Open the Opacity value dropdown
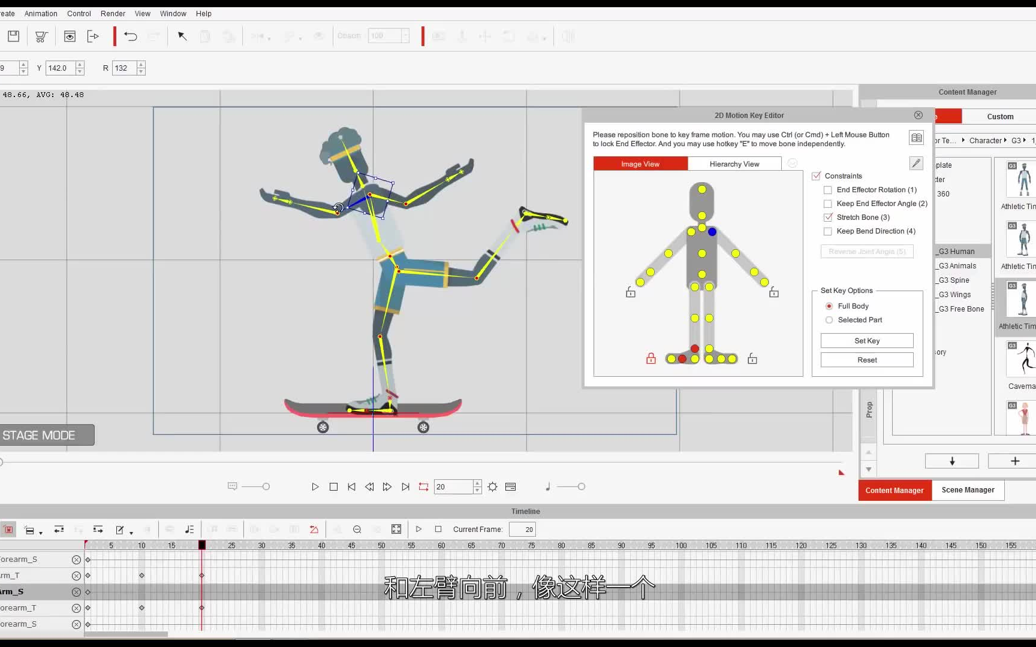 coord(405,36)
